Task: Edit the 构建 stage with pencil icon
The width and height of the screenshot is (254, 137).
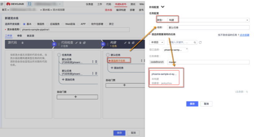Action: pos(125,43)
